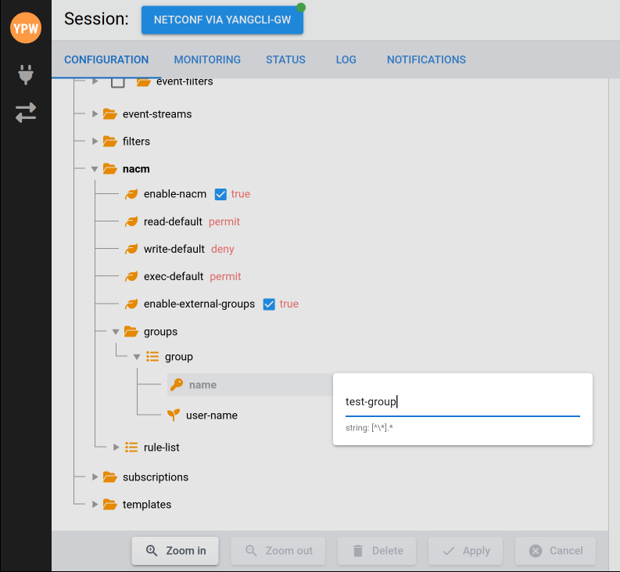Click the transfer arrows sidebar icon
The width and height of the screenshot is (620, 572).
coord(26,112)
